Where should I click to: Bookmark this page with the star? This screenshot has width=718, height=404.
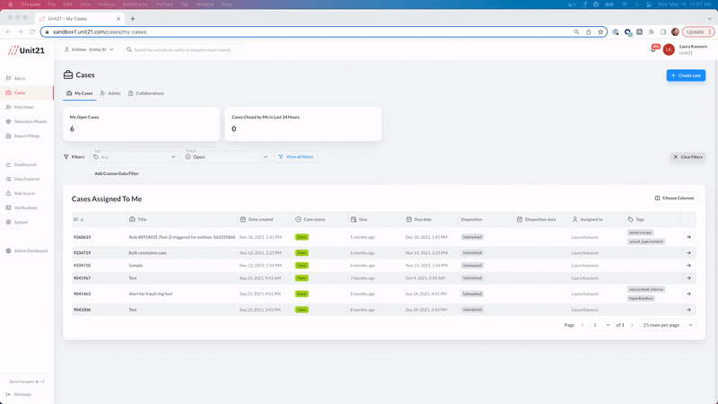pos(600,32)
